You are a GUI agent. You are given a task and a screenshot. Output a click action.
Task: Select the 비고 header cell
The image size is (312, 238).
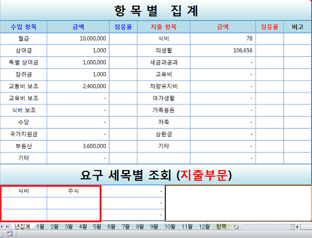pos(298,27)
